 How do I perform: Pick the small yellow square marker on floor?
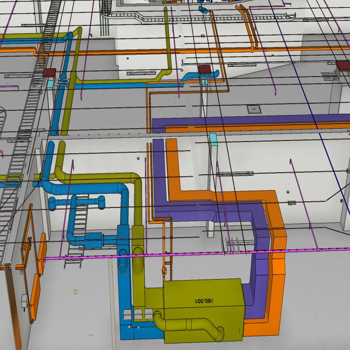click(75, 292)
